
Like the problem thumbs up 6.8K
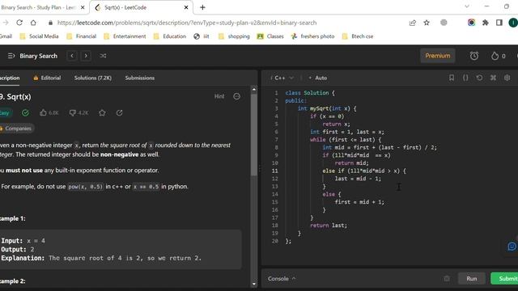pyautogui.click(x=49, y=113)
